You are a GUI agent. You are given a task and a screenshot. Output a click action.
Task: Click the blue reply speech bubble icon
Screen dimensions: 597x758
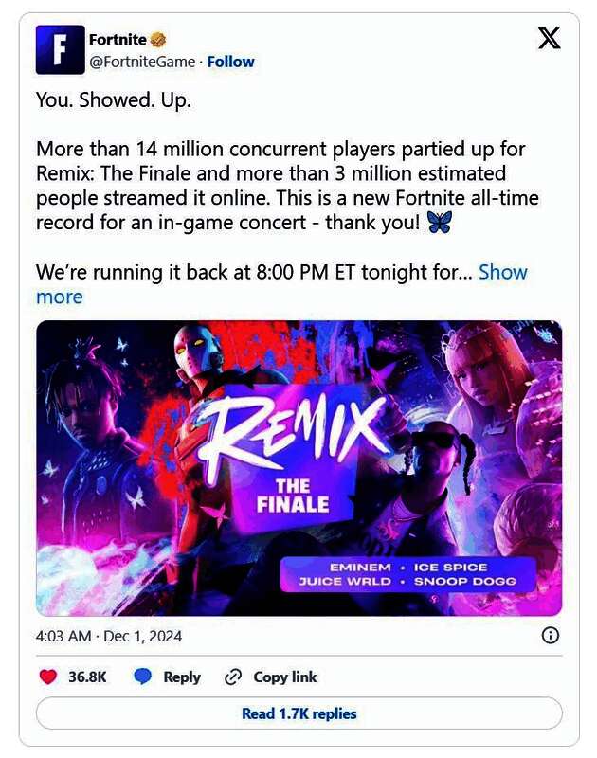click(142, 677)
